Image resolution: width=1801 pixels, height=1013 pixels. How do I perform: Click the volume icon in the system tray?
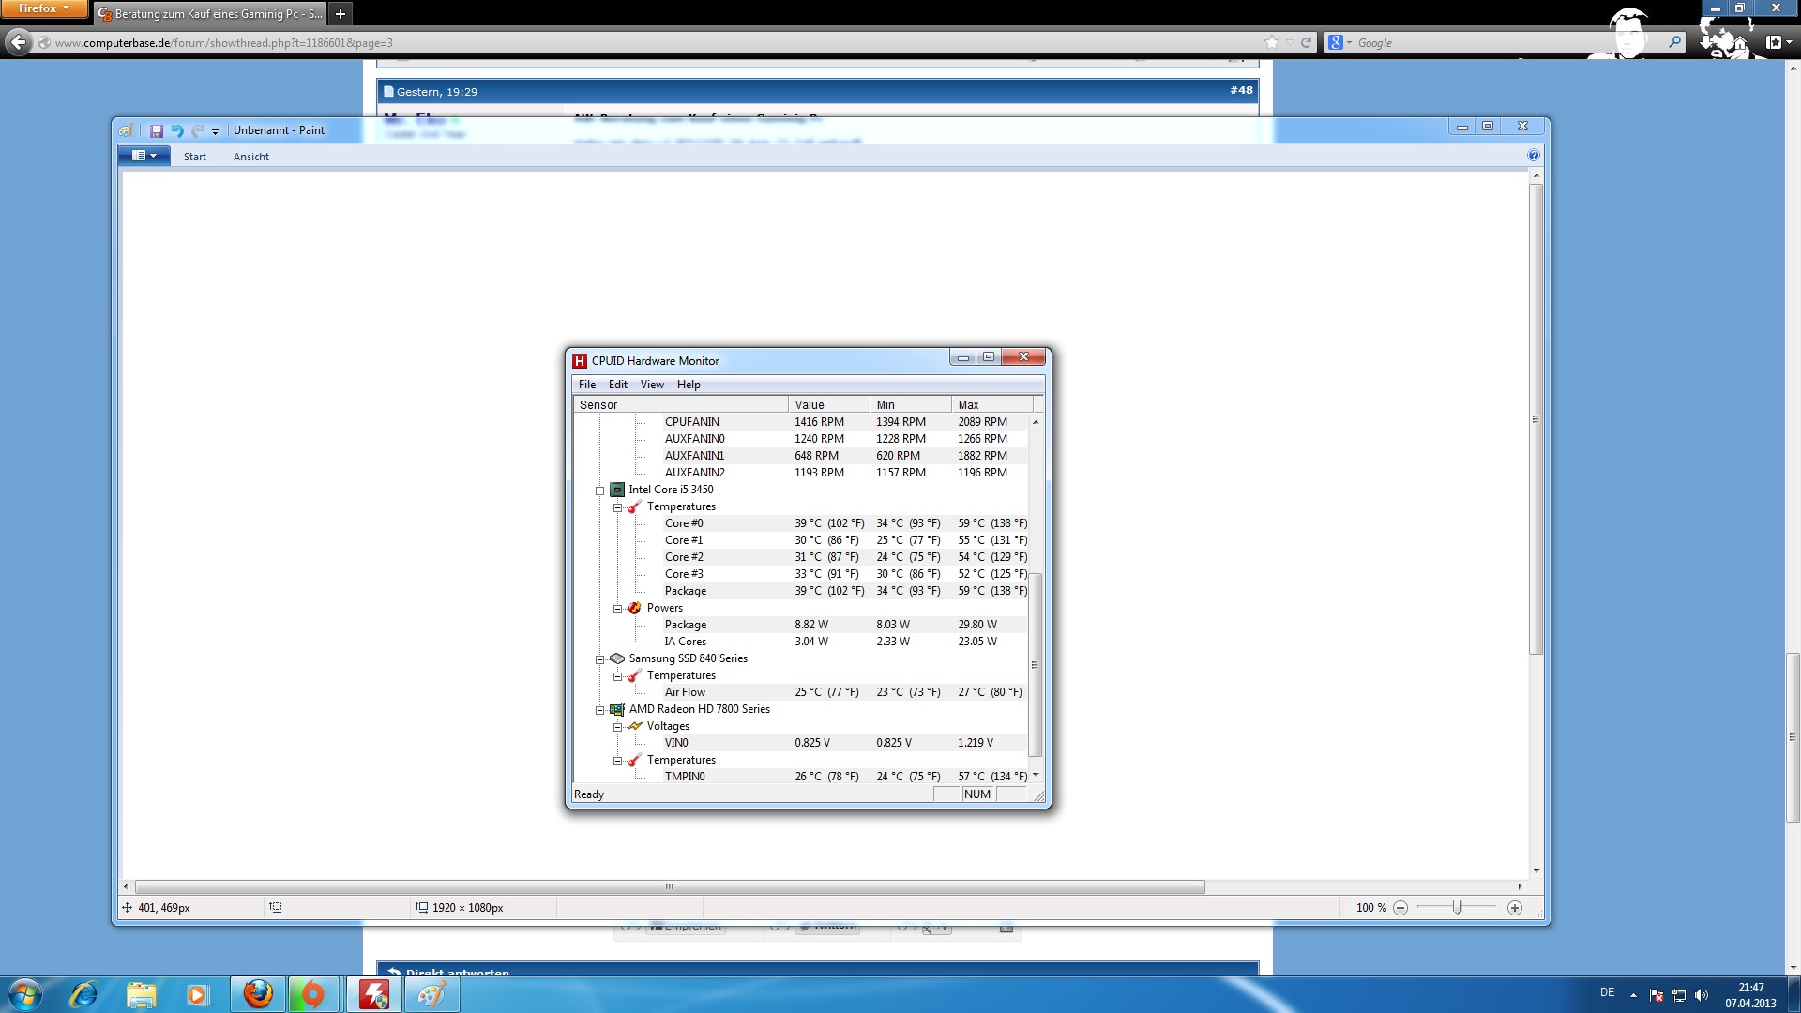[1702, 995]
